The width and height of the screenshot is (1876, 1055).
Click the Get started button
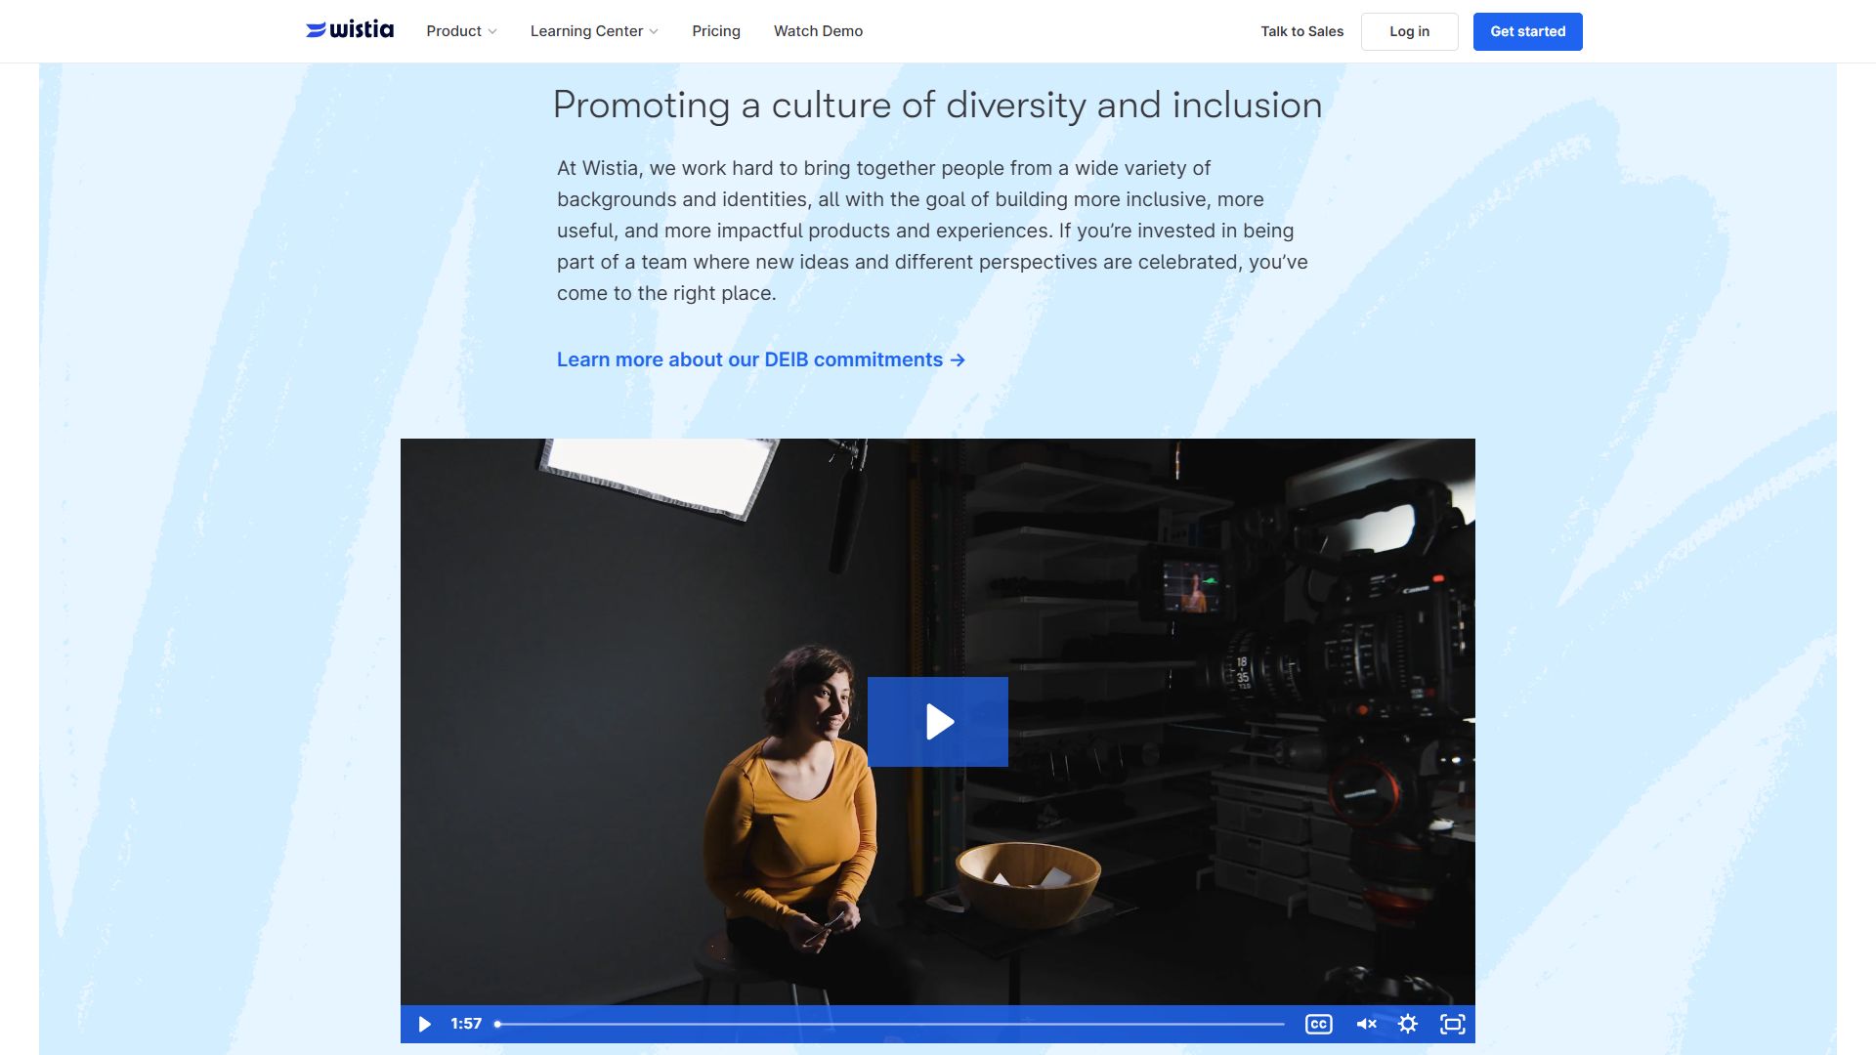(x=1527, y=31)
